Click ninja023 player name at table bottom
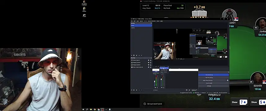The height and width of the screenshot is (111, 266). point(215,95)
